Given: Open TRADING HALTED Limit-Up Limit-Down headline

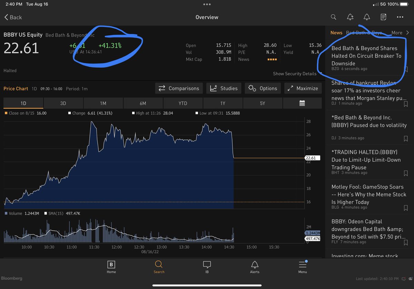Looking at the screenshot, I should pyautogui.click(x=366, y=160).
